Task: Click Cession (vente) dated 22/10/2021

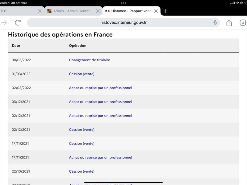Action: click(x=82, y=171)
